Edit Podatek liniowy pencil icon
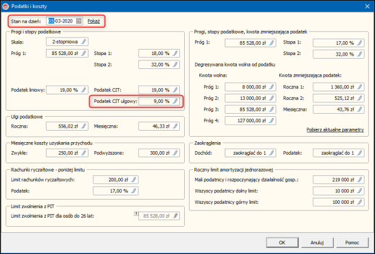 tap(84, 90)
